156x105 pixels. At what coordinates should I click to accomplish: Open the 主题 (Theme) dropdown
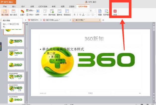click(22, 13)
